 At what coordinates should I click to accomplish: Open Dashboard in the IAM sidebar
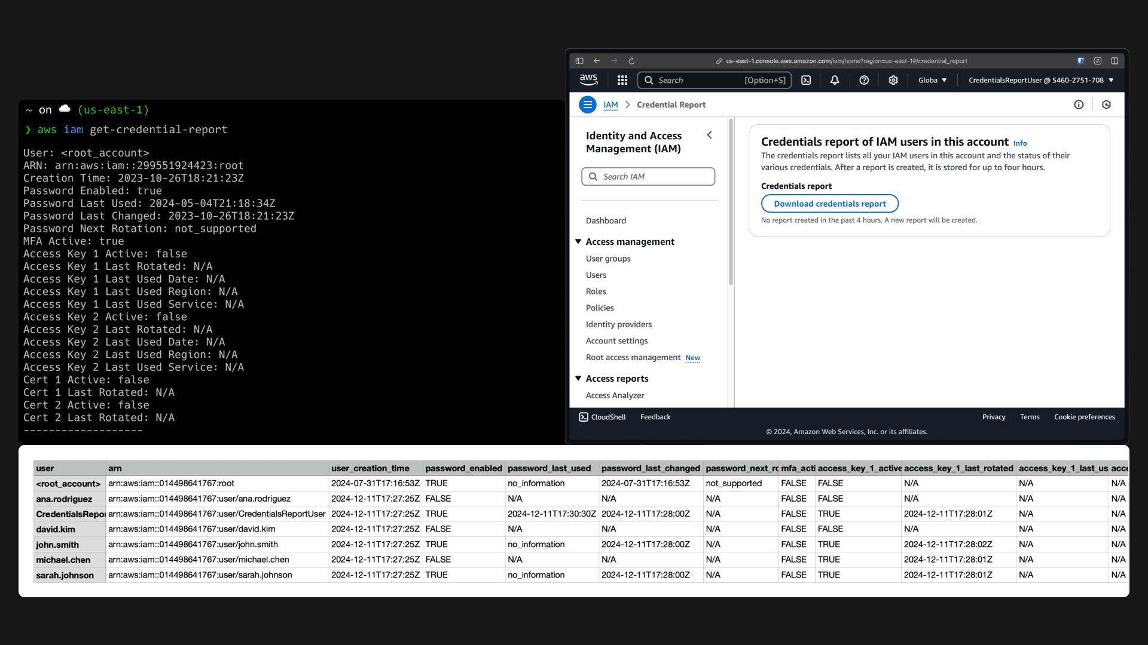pyautogui.click(x=606, y=220)
